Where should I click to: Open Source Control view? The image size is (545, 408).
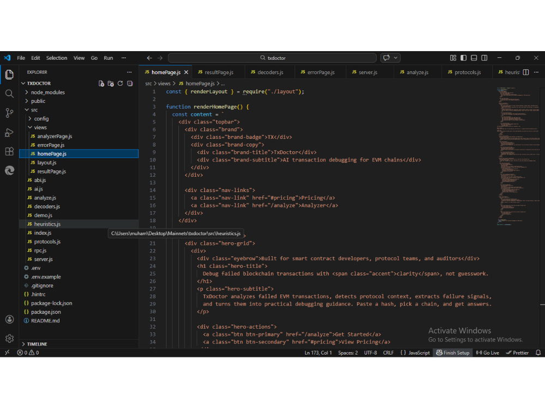click(x=9, y=113)
